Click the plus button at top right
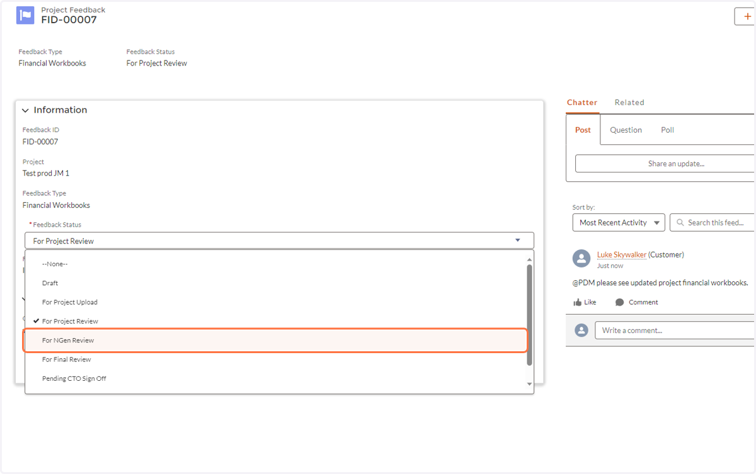This screenshot has height=474, width=756. (747, 16)
